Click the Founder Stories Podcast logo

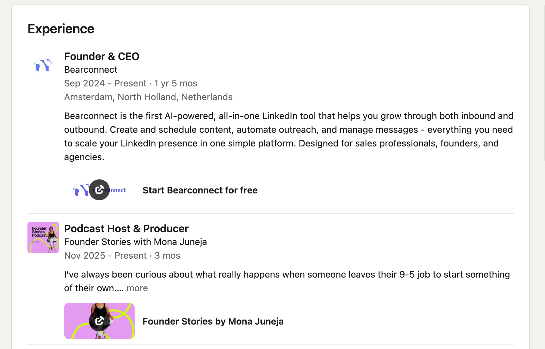(x=43, y=237)
